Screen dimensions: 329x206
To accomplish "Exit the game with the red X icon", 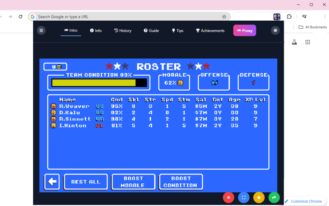I will pos(229,198).
